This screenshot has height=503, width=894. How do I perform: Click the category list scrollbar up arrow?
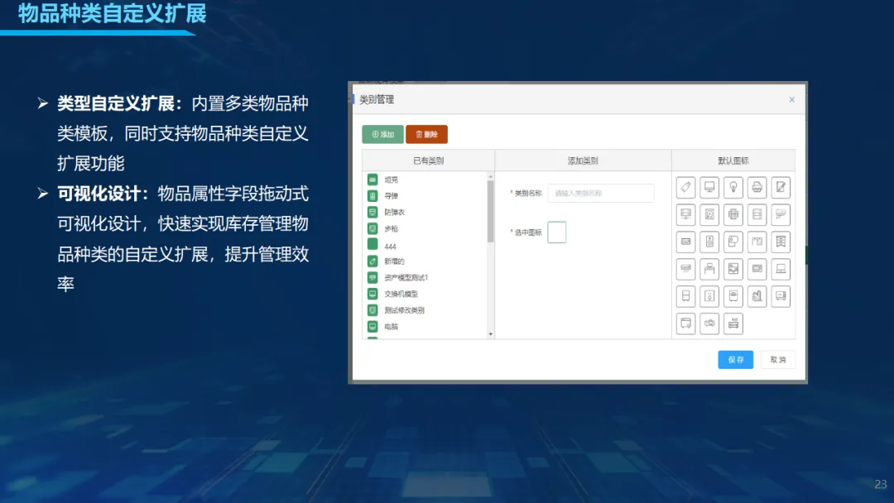click(490, 176)
